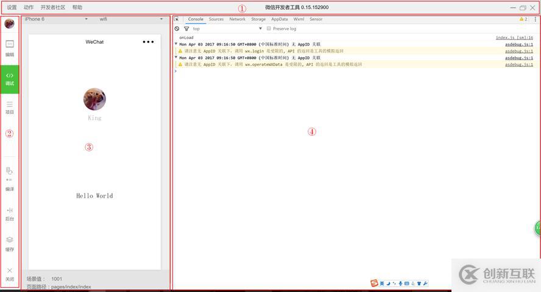Click the warning count indicator
This screenshot has width=541, height=292.
click(x=523, y=19)
